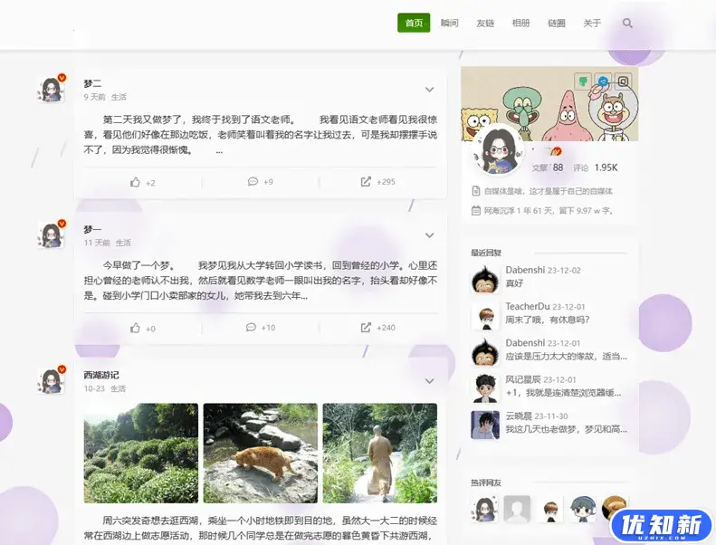
Task: Select brown-haired boy avatar under 热评网友
Action: click(x=549, y=509)
